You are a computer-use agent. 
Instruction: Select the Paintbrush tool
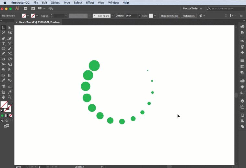(x=10, y=48)
